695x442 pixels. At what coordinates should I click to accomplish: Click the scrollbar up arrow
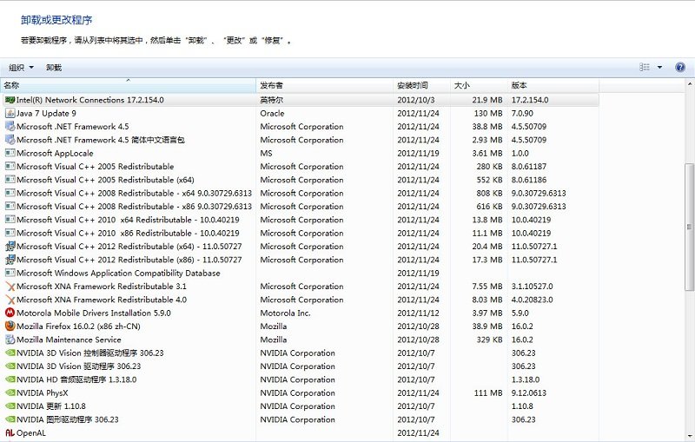689,83
